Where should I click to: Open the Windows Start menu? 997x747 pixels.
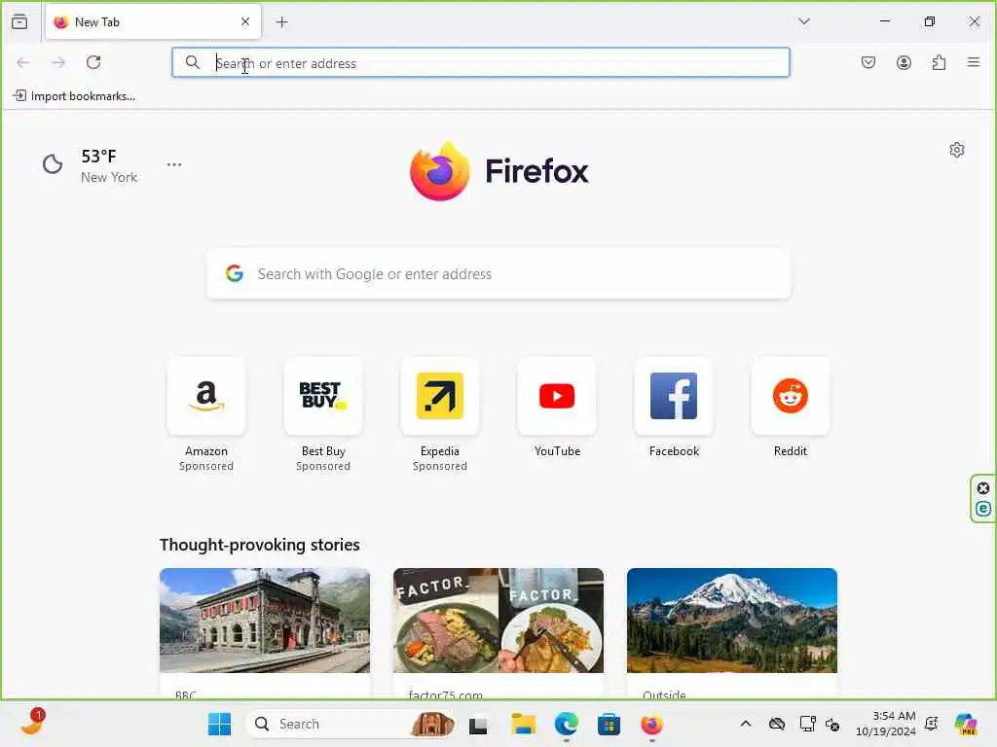220,724
